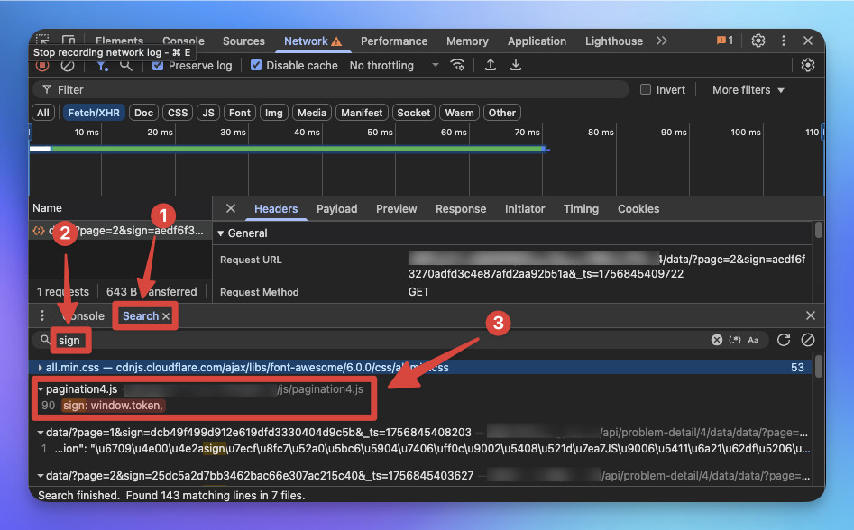Open network search magnifier icon

[x=126, y=66]
